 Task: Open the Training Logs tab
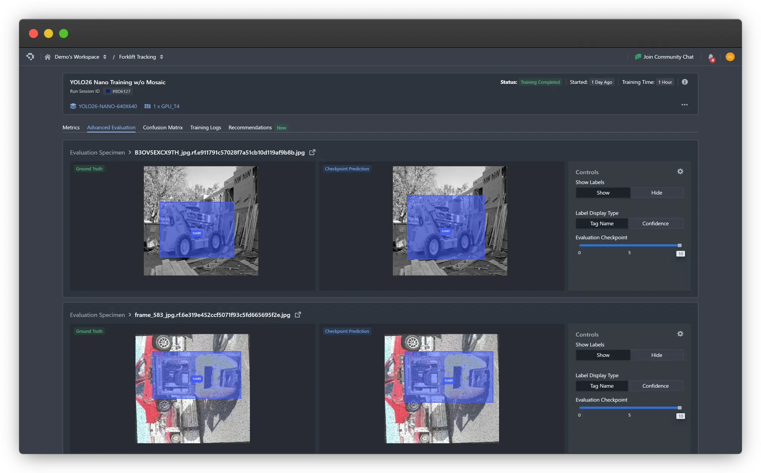point(205,128)
